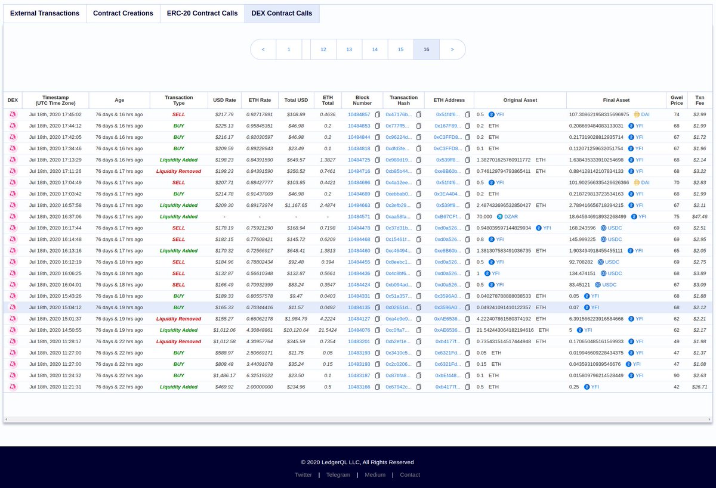Switch to External Transactions tab
Image resolution: width=716 pixels, height=488 pixels.
tap(45, 13)
